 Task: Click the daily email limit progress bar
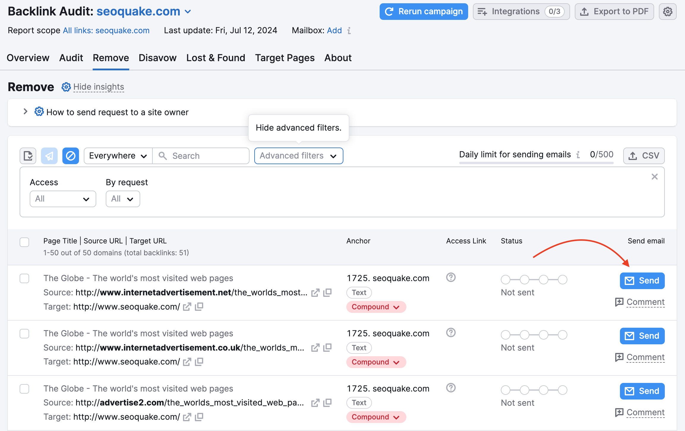536,163
